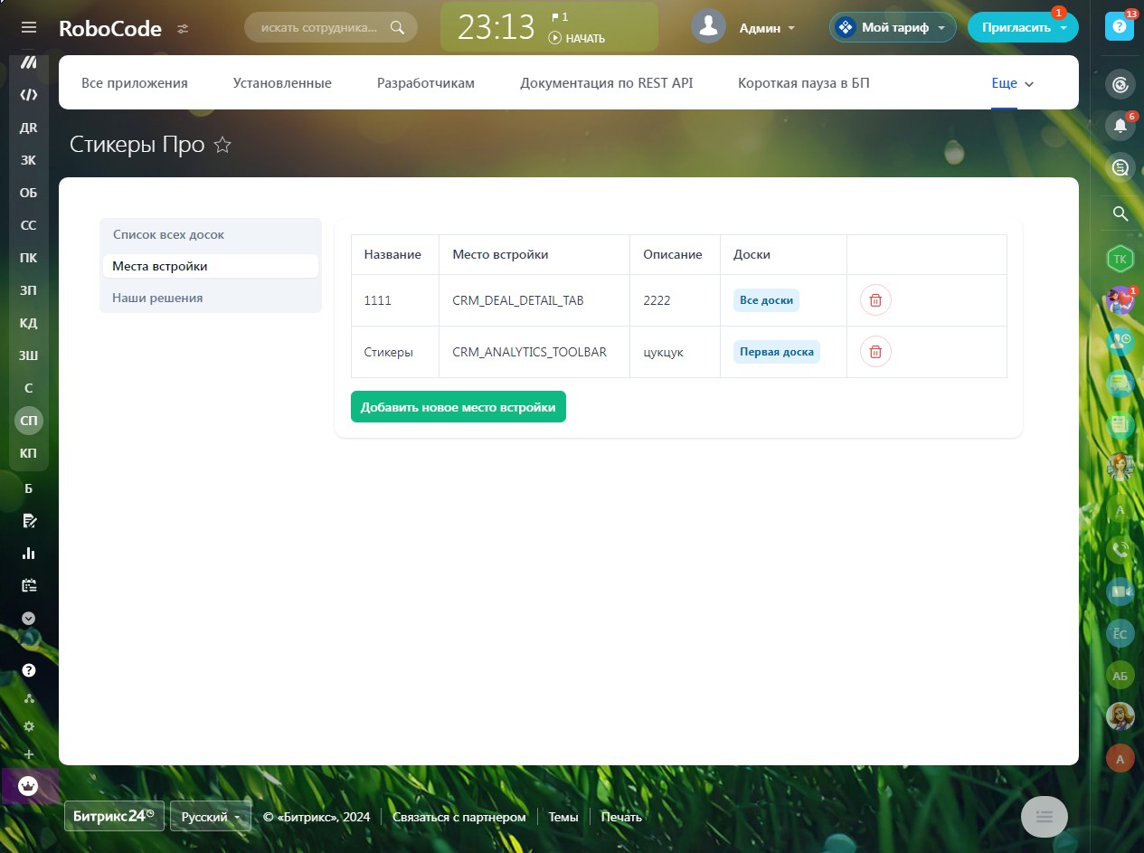Image resolution: width=1144 pixels, height=853 pixels.
Task: Click the RoboCode portal name
Action: (110, 29)
